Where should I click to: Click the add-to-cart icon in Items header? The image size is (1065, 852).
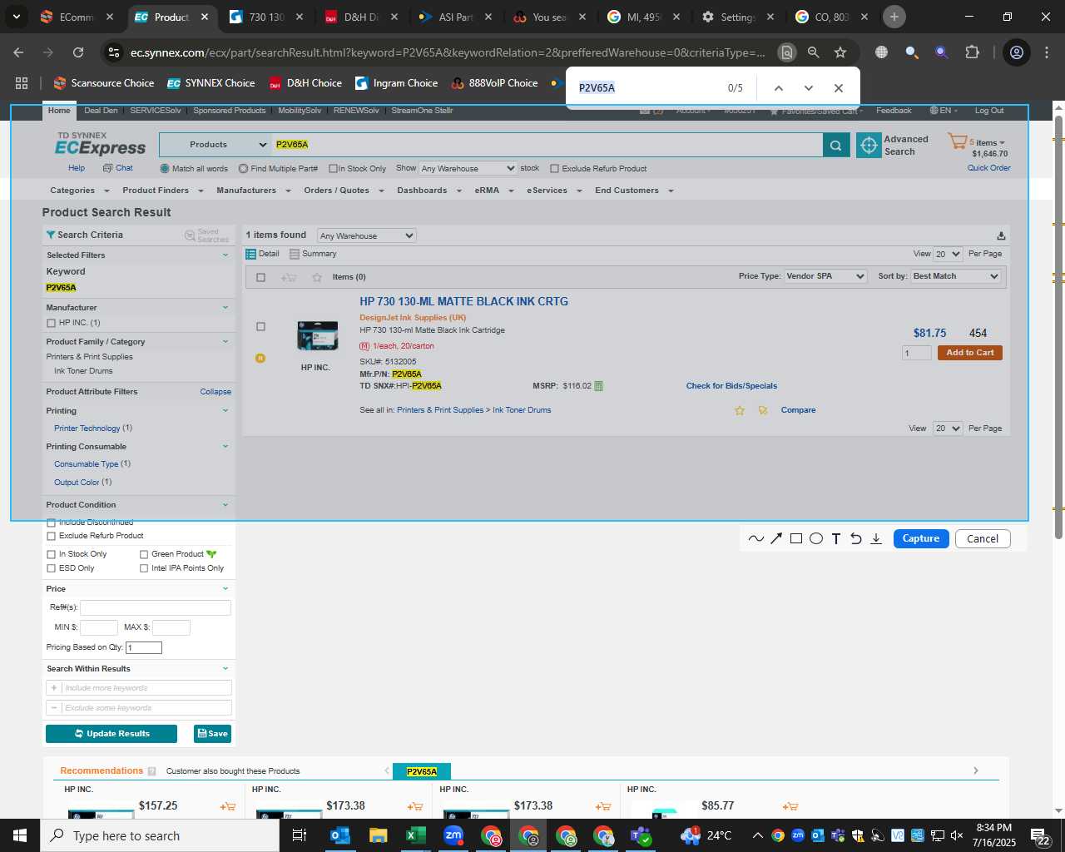289,277
